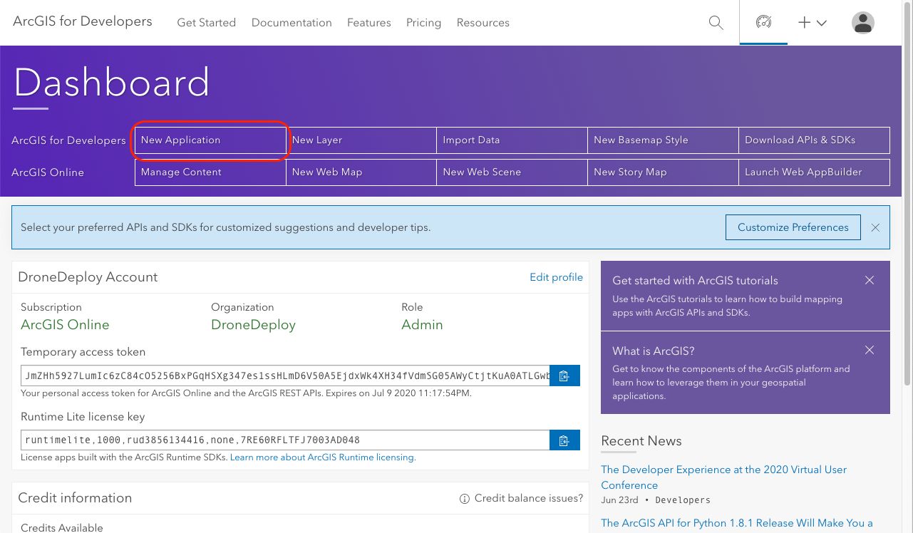
Task: Open the DroneDeploy organization link
Action: click(x=253, y=325)
